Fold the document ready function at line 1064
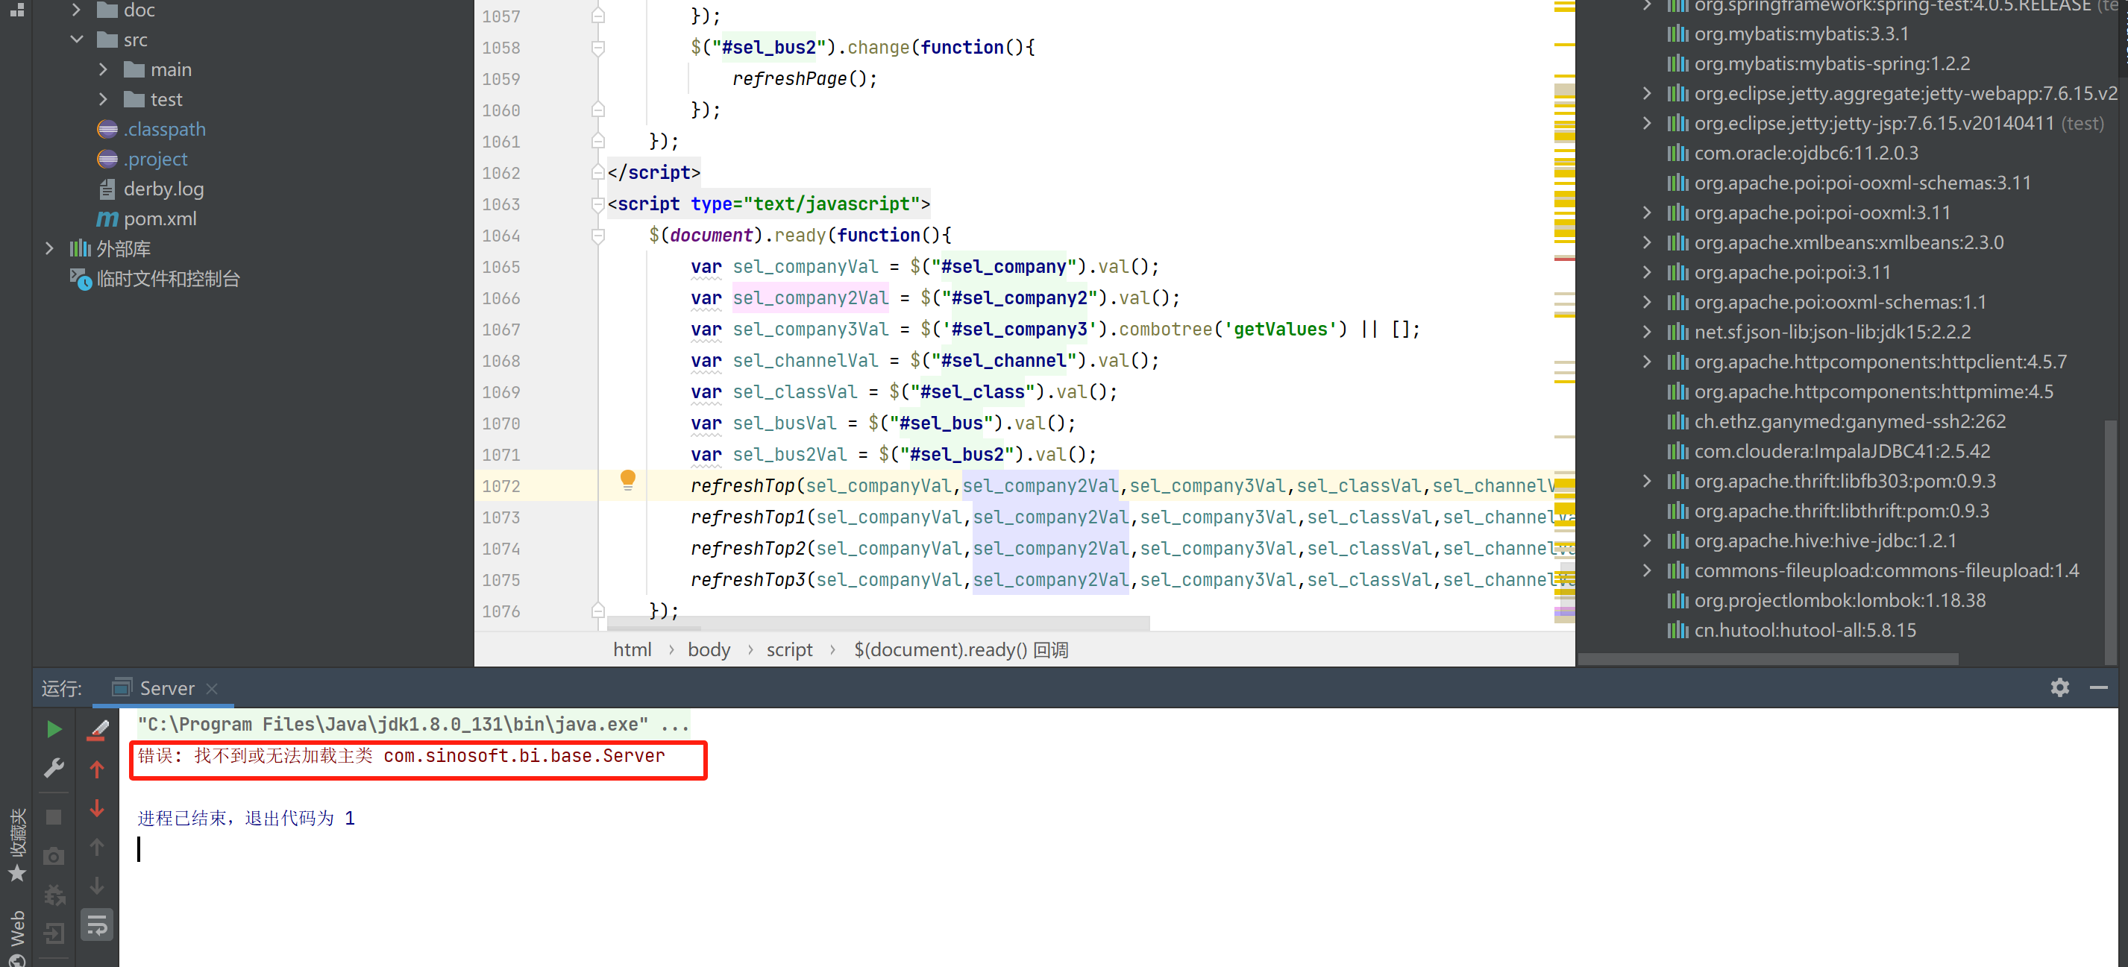The image size is (2128, 967). pyautogui.click(x=598, y=236)
